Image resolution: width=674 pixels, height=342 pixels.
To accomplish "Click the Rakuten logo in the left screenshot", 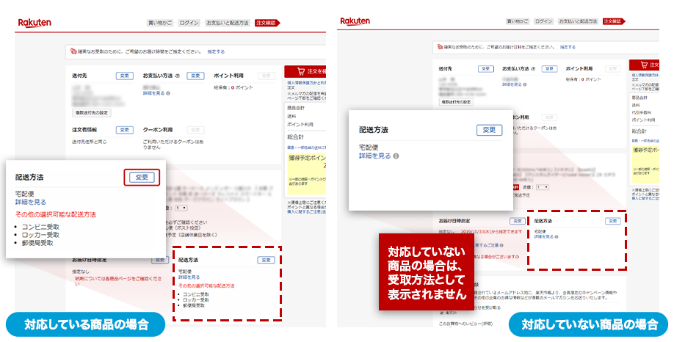I will (x=35, y=23).
